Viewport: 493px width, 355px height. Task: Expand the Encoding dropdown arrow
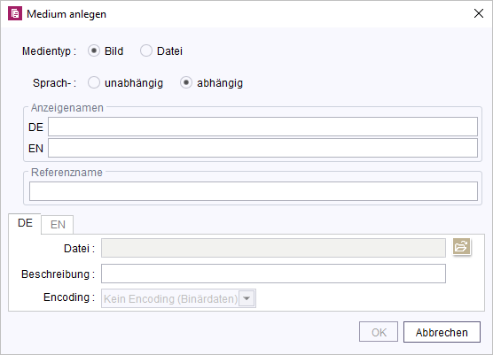pyautogui.click(x=246, y=298)
